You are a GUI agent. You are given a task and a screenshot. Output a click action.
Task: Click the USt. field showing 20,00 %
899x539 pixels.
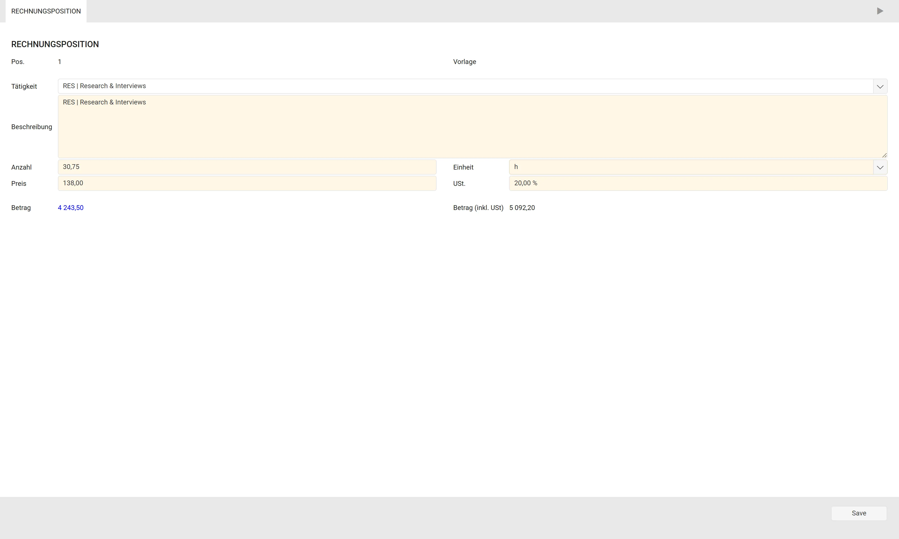click(x=698, y=183)
